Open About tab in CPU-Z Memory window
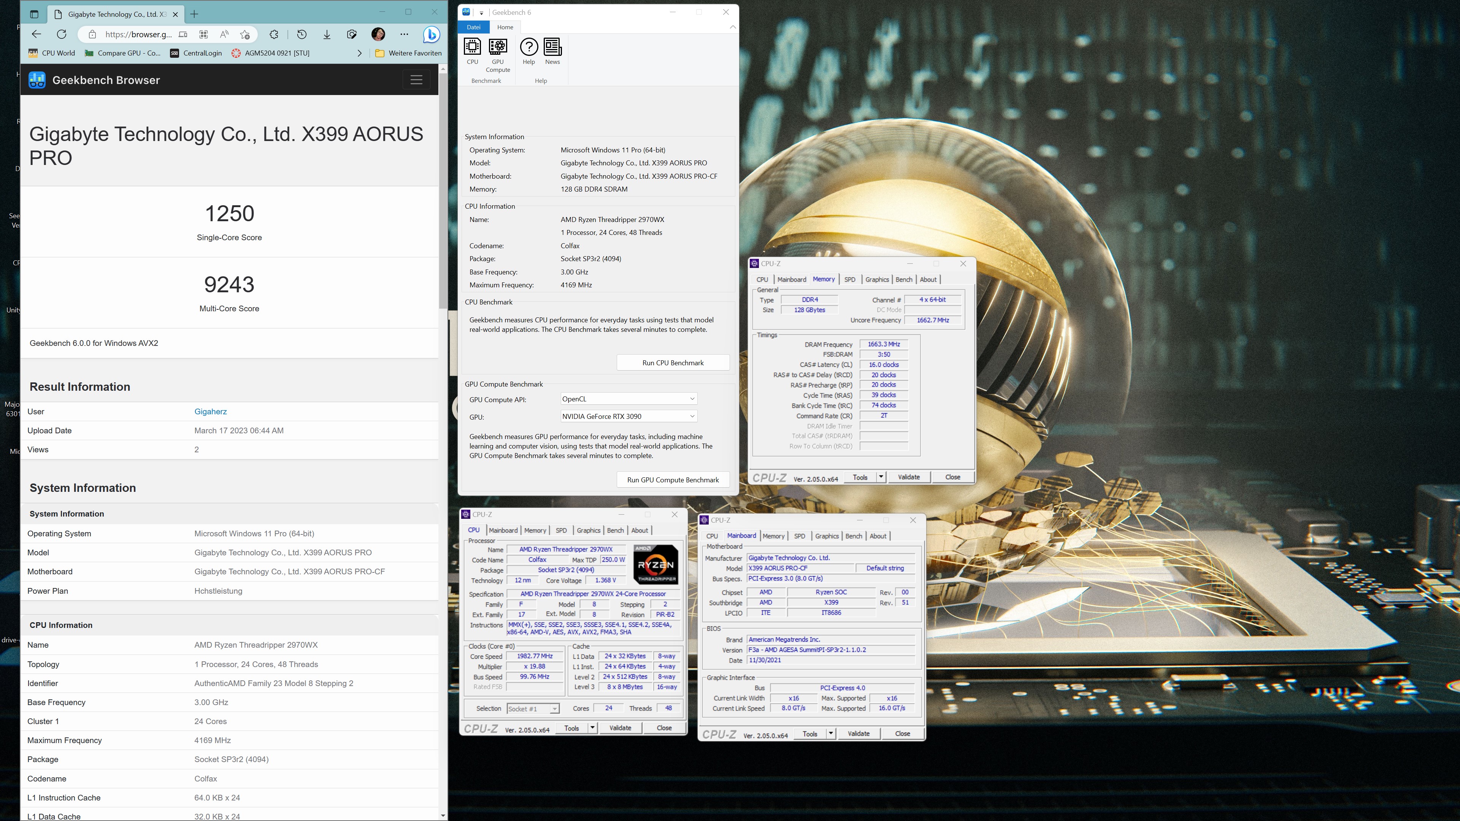This screenshot has height=821, width=1460. pos(928,279)
